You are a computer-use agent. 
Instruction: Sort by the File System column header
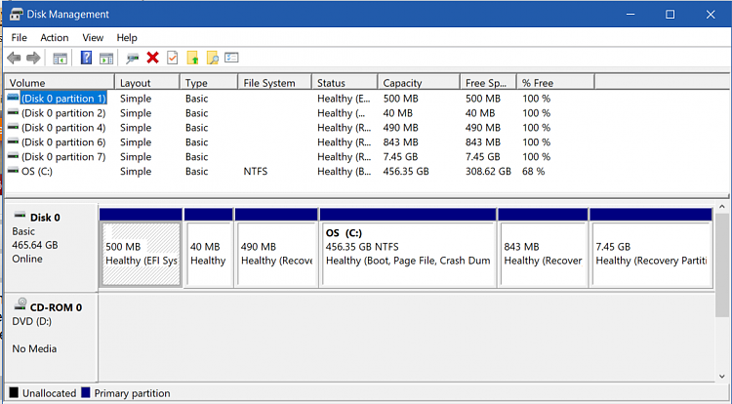(x=274, y=83)
